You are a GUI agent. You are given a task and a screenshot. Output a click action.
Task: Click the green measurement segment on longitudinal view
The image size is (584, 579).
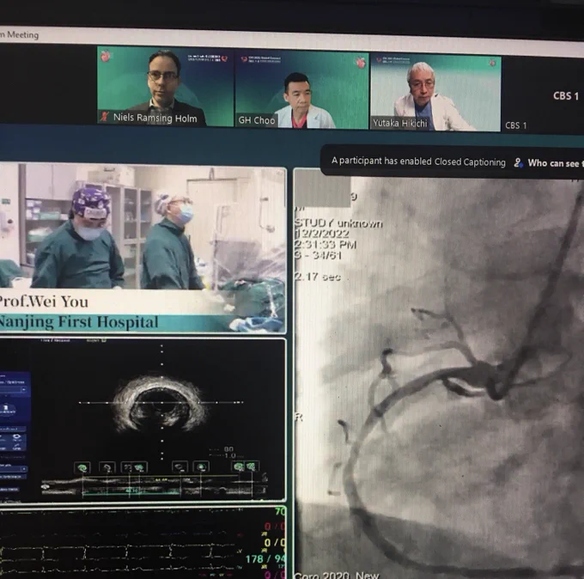[131, 493]
